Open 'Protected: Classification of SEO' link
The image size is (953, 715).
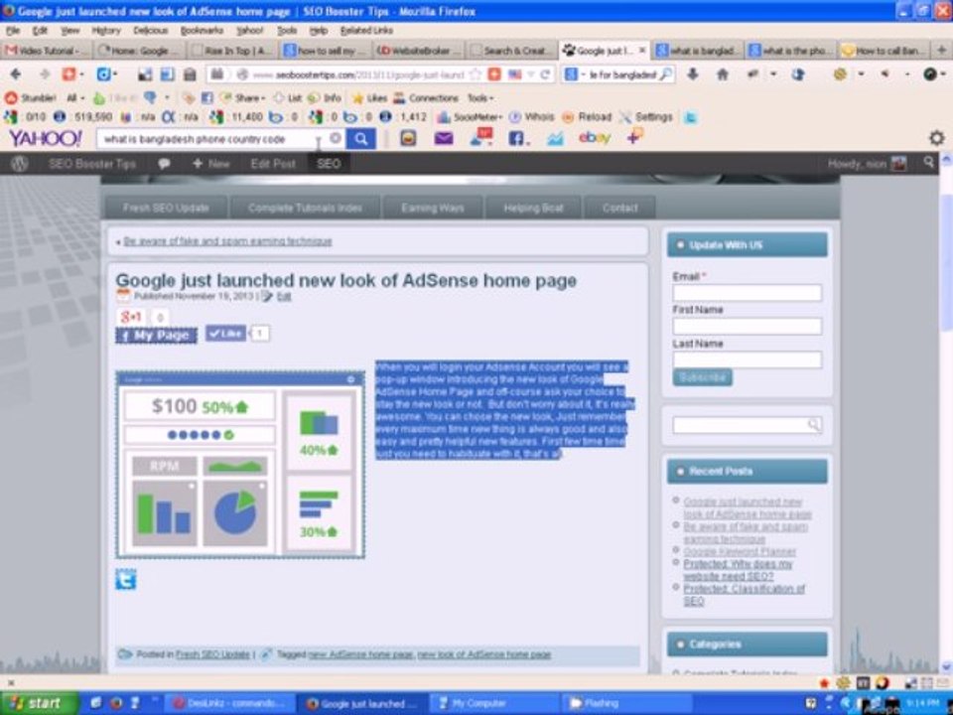[744, 595]
